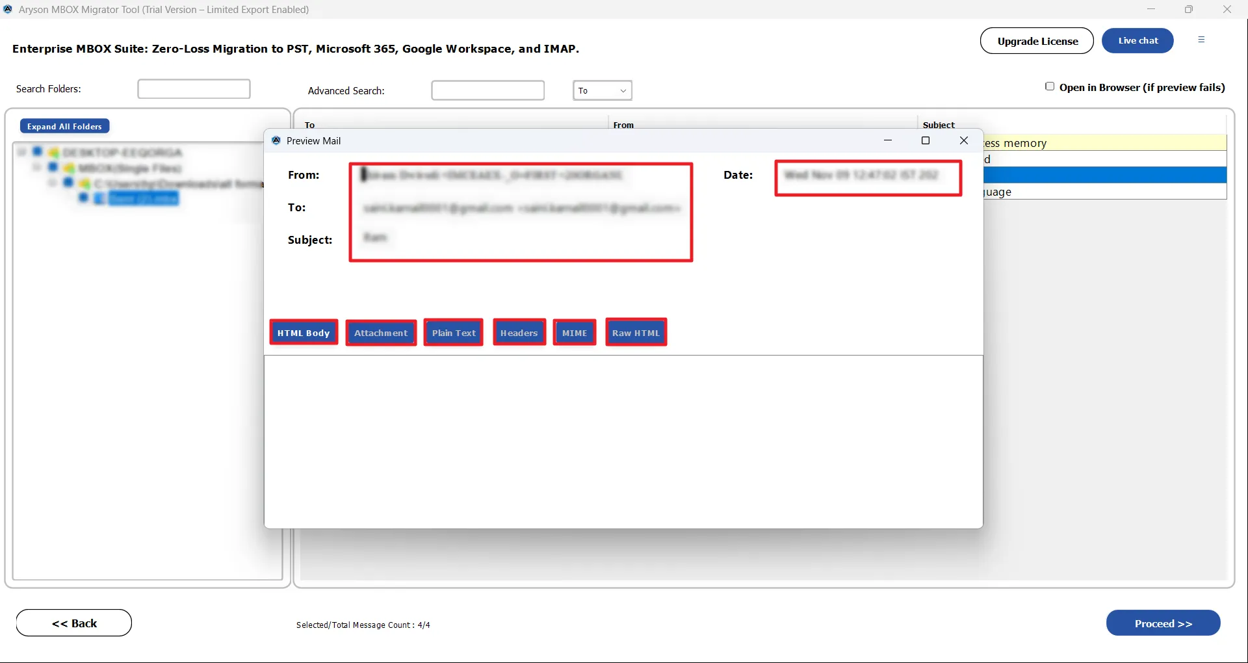Click the Proceed >> button

click(x=1163, y=623)
